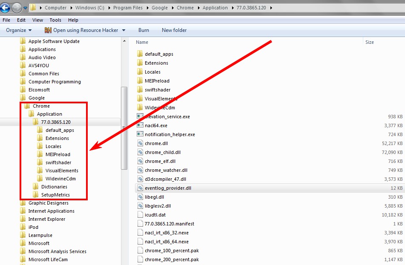Open the View menu
Viewport: 405px width, 265px height.
point(37,20)
